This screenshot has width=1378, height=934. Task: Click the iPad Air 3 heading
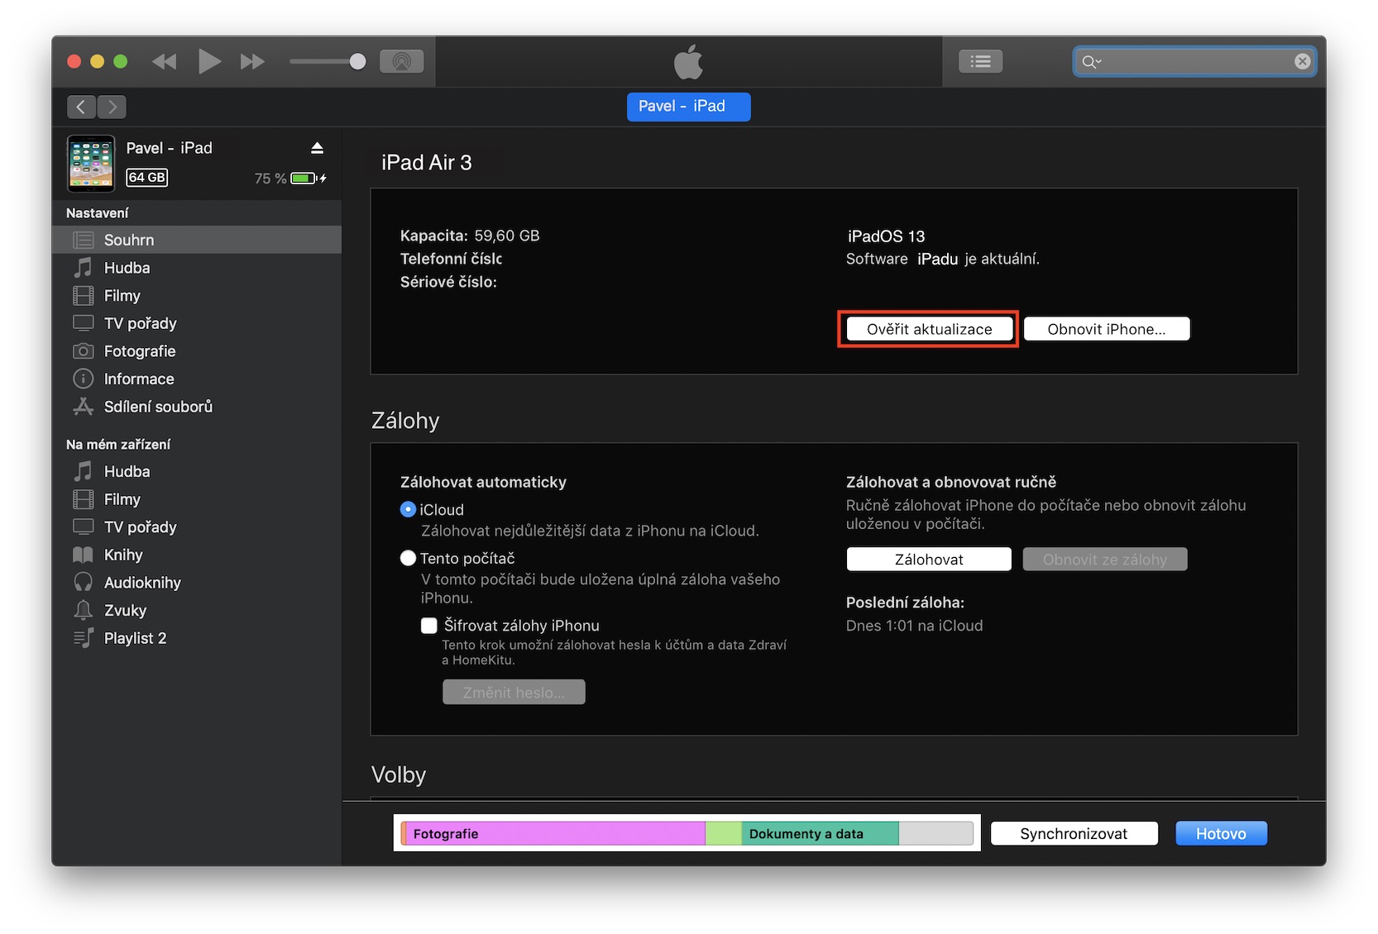tap(427, 163)
